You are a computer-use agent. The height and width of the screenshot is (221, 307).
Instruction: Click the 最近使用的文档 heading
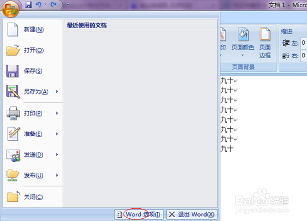tap(87, 25)
